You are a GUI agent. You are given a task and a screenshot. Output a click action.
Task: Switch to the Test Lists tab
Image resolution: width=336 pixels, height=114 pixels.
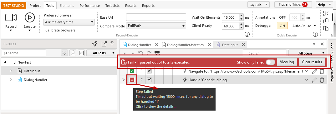click(112, 6)
